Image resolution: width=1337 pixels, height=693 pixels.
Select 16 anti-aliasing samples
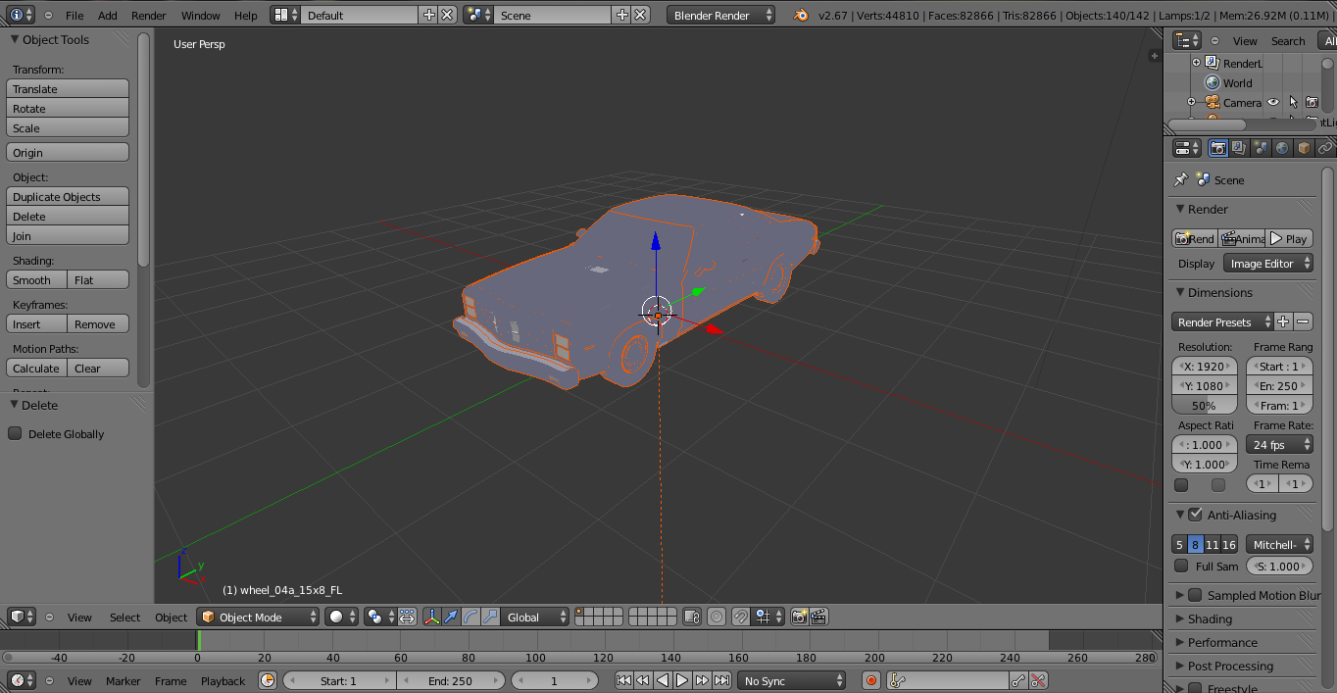1229,544
